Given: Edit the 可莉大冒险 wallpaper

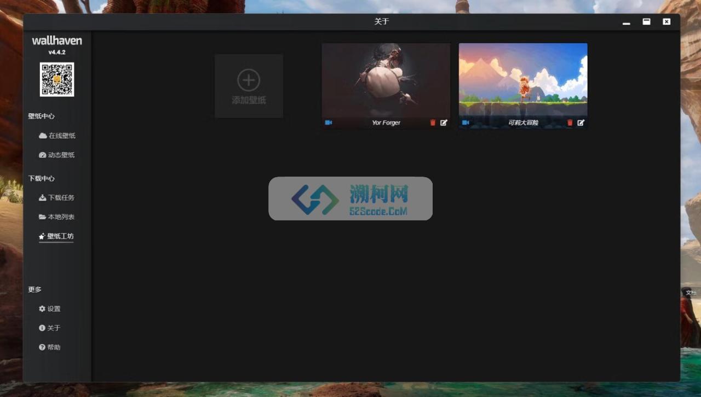Looking at the screenshot, I should (x=581, y=122).
